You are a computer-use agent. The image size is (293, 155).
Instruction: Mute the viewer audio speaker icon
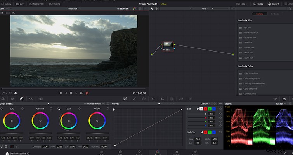click(16, 93)
